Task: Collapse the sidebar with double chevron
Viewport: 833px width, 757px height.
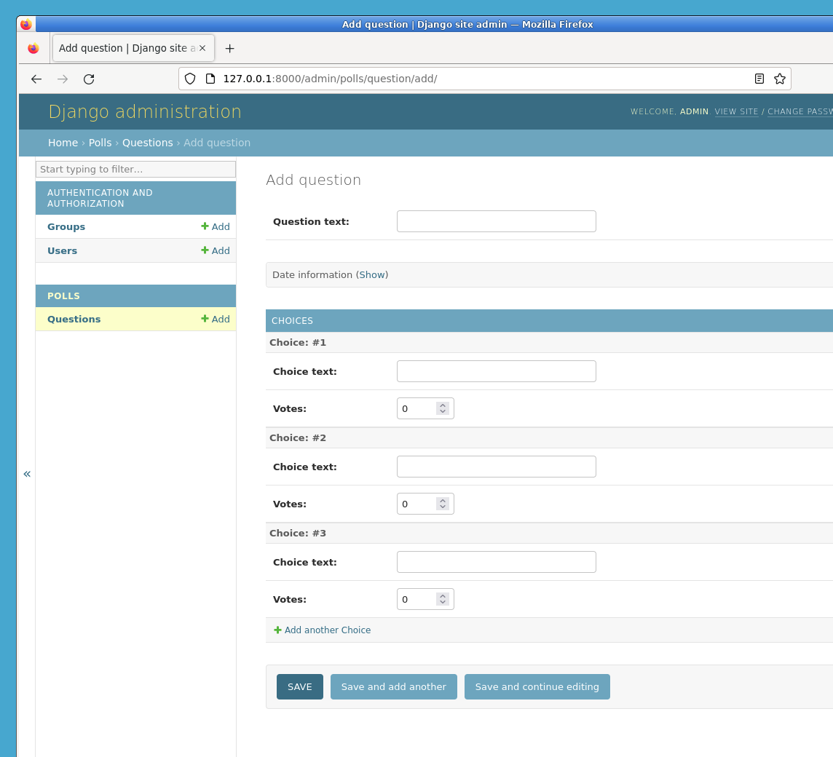Action: coord(27,474)
